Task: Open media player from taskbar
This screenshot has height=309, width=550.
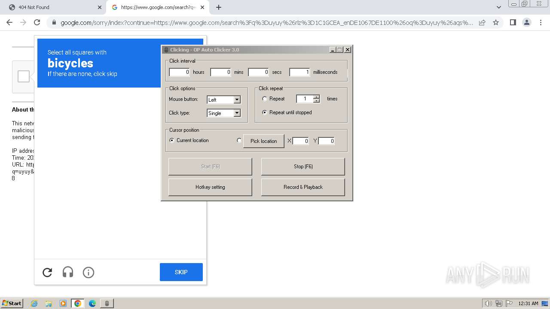Action: tap(63, 303)
